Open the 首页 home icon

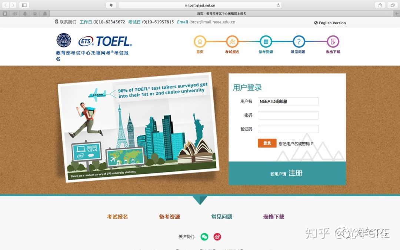200,41
